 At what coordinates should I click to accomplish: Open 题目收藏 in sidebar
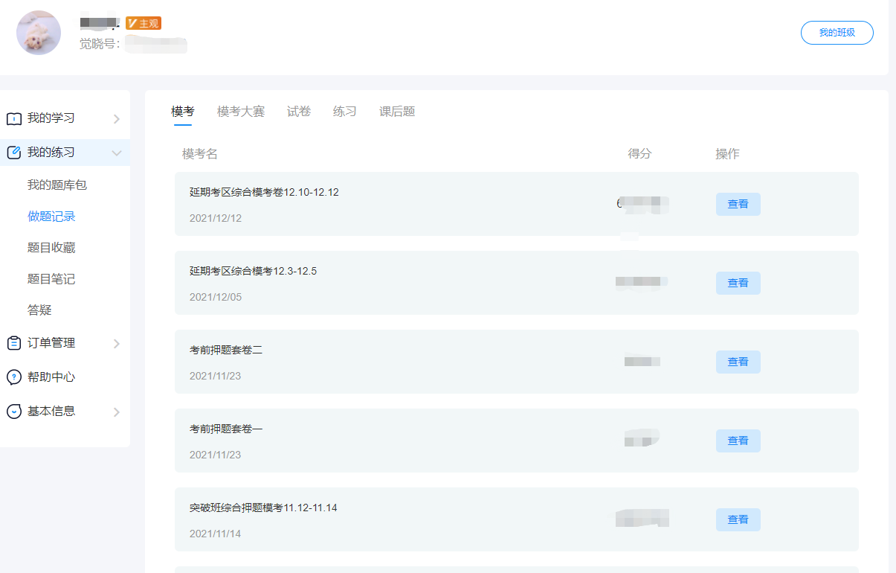(x=51, y=248)
